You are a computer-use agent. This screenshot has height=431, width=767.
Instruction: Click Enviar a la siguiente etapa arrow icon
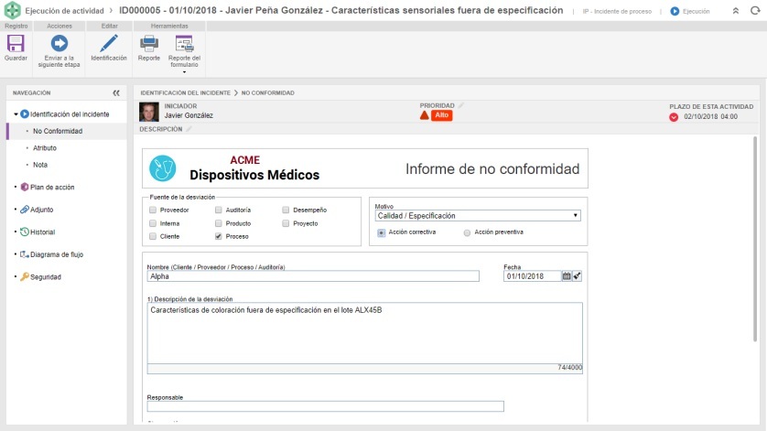(x=59, y=43)
